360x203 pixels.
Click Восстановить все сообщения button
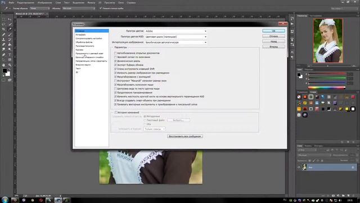[x=185, y=136]
